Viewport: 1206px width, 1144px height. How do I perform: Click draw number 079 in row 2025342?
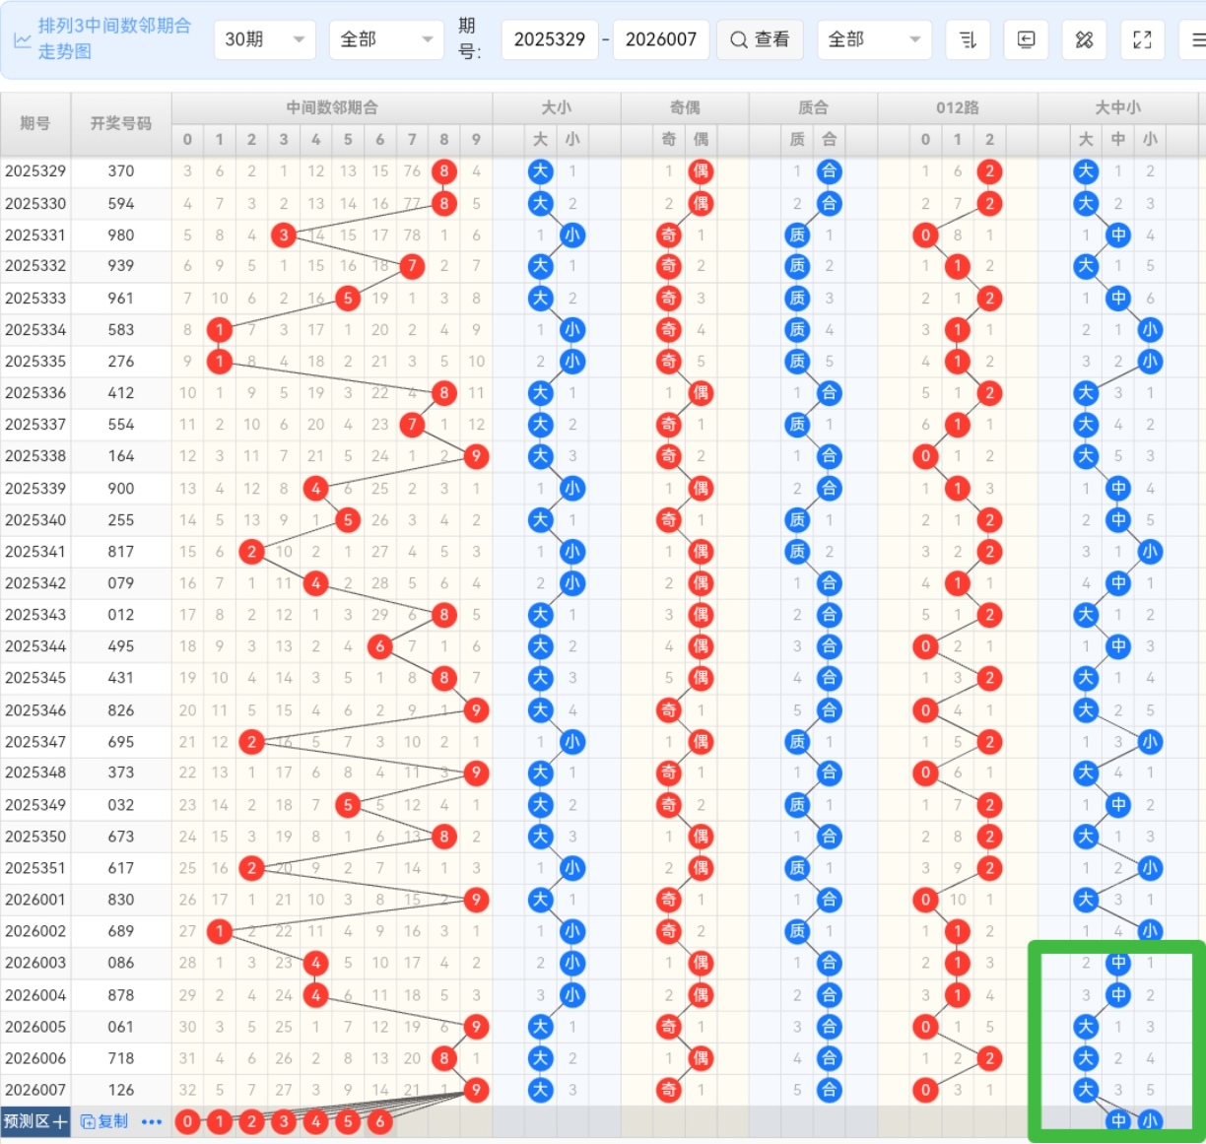click(x=121, y=583)
